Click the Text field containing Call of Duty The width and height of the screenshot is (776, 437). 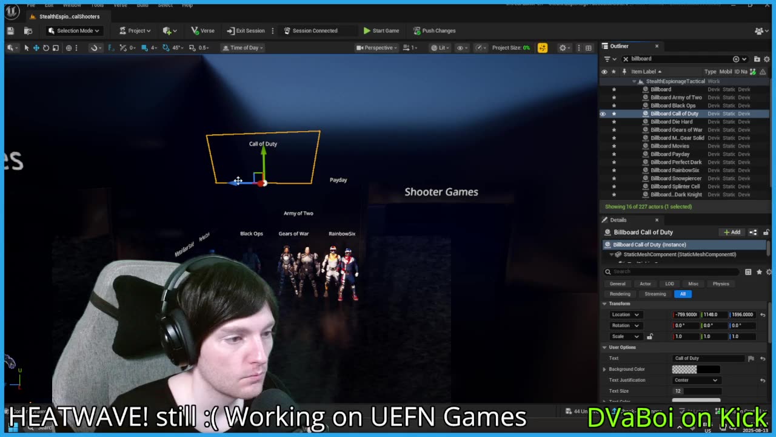click(708, 358)
